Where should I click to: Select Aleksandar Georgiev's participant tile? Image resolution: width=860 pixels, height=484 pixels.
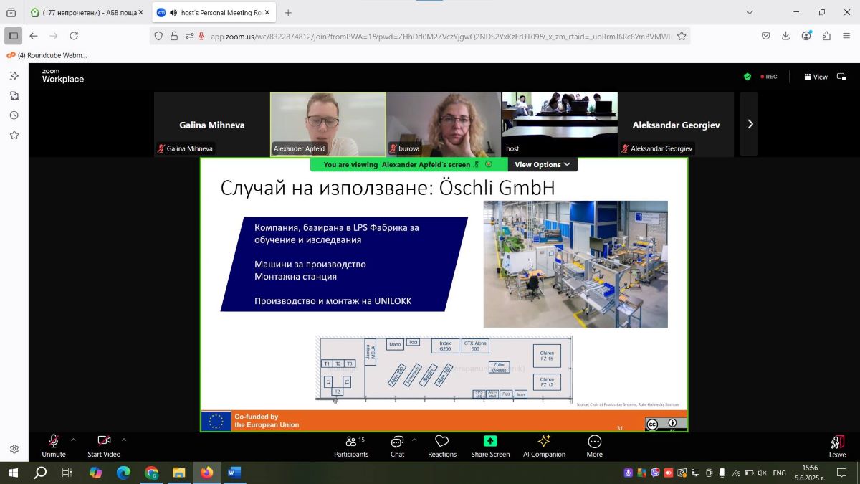676,124
